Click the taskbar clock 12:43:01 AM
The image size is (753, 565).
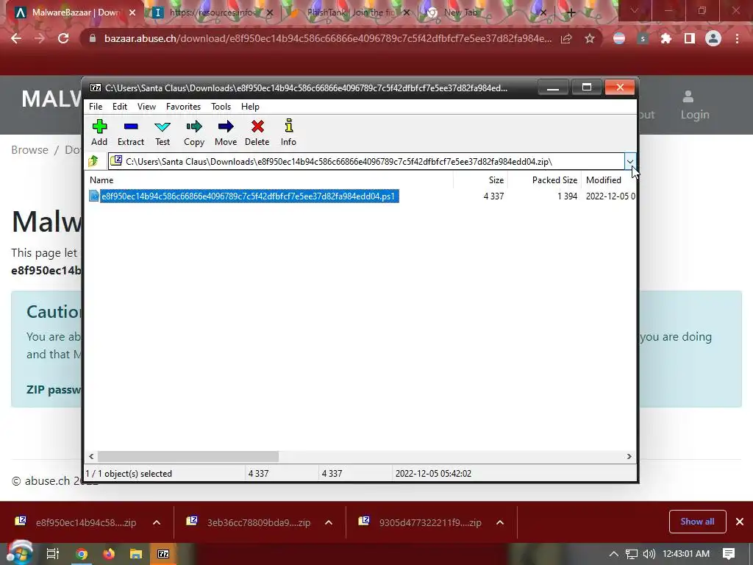[x=686, y=554]
